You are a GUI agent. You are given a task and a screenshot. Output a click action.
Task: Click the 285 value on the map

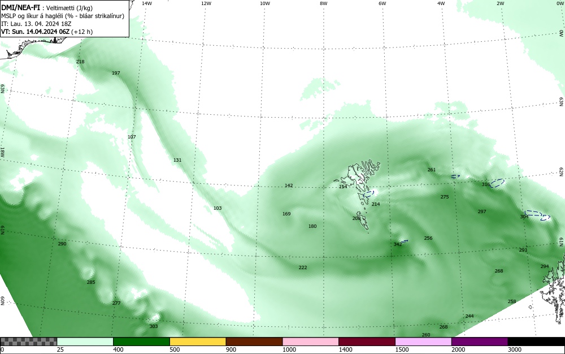point(91,282)
